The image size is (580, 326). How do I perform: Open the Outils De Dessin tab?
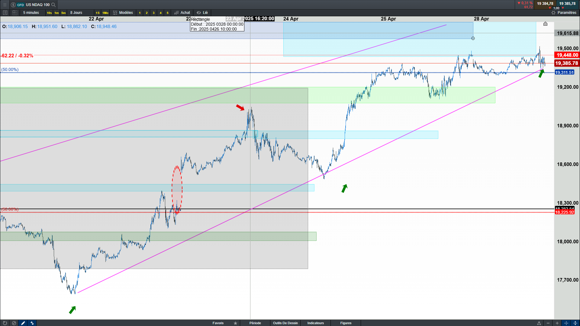pos(285,323)
